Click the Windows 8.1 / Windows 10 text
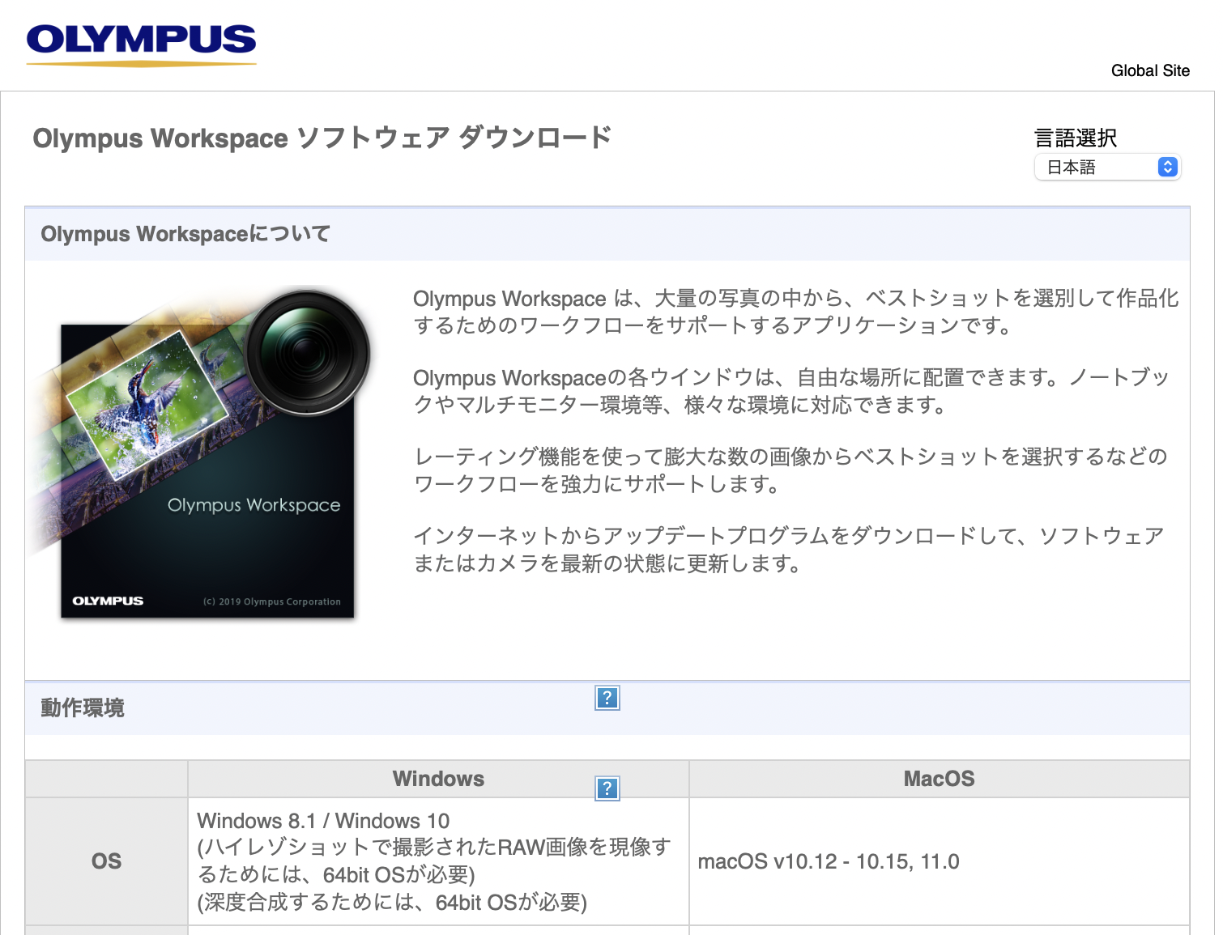1223x935 pixels. pyautogui.click(x=323, y=821)
